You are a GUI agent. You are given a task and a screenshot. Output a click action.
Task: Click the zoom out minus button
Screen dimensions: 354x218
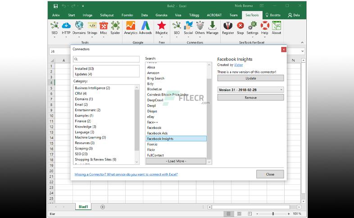(257, 213)
